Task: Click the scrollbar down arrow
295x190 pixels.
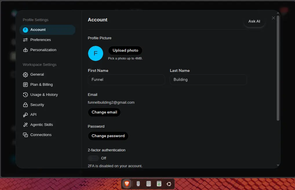Action: pyautogui.click(x=278, y=165)
